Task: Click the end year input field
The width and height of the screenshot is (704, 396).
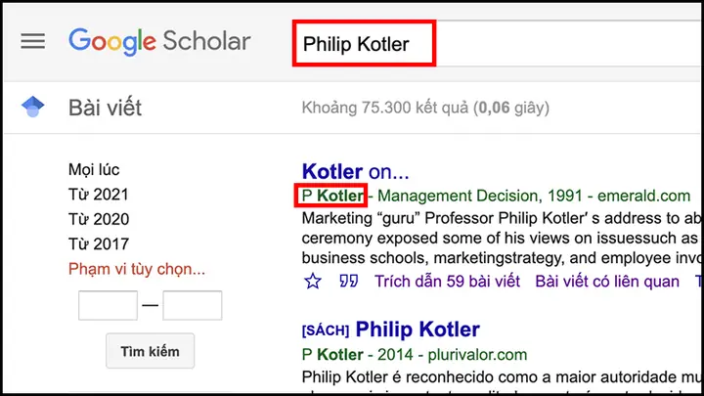Action: click(x=192, y=305)
